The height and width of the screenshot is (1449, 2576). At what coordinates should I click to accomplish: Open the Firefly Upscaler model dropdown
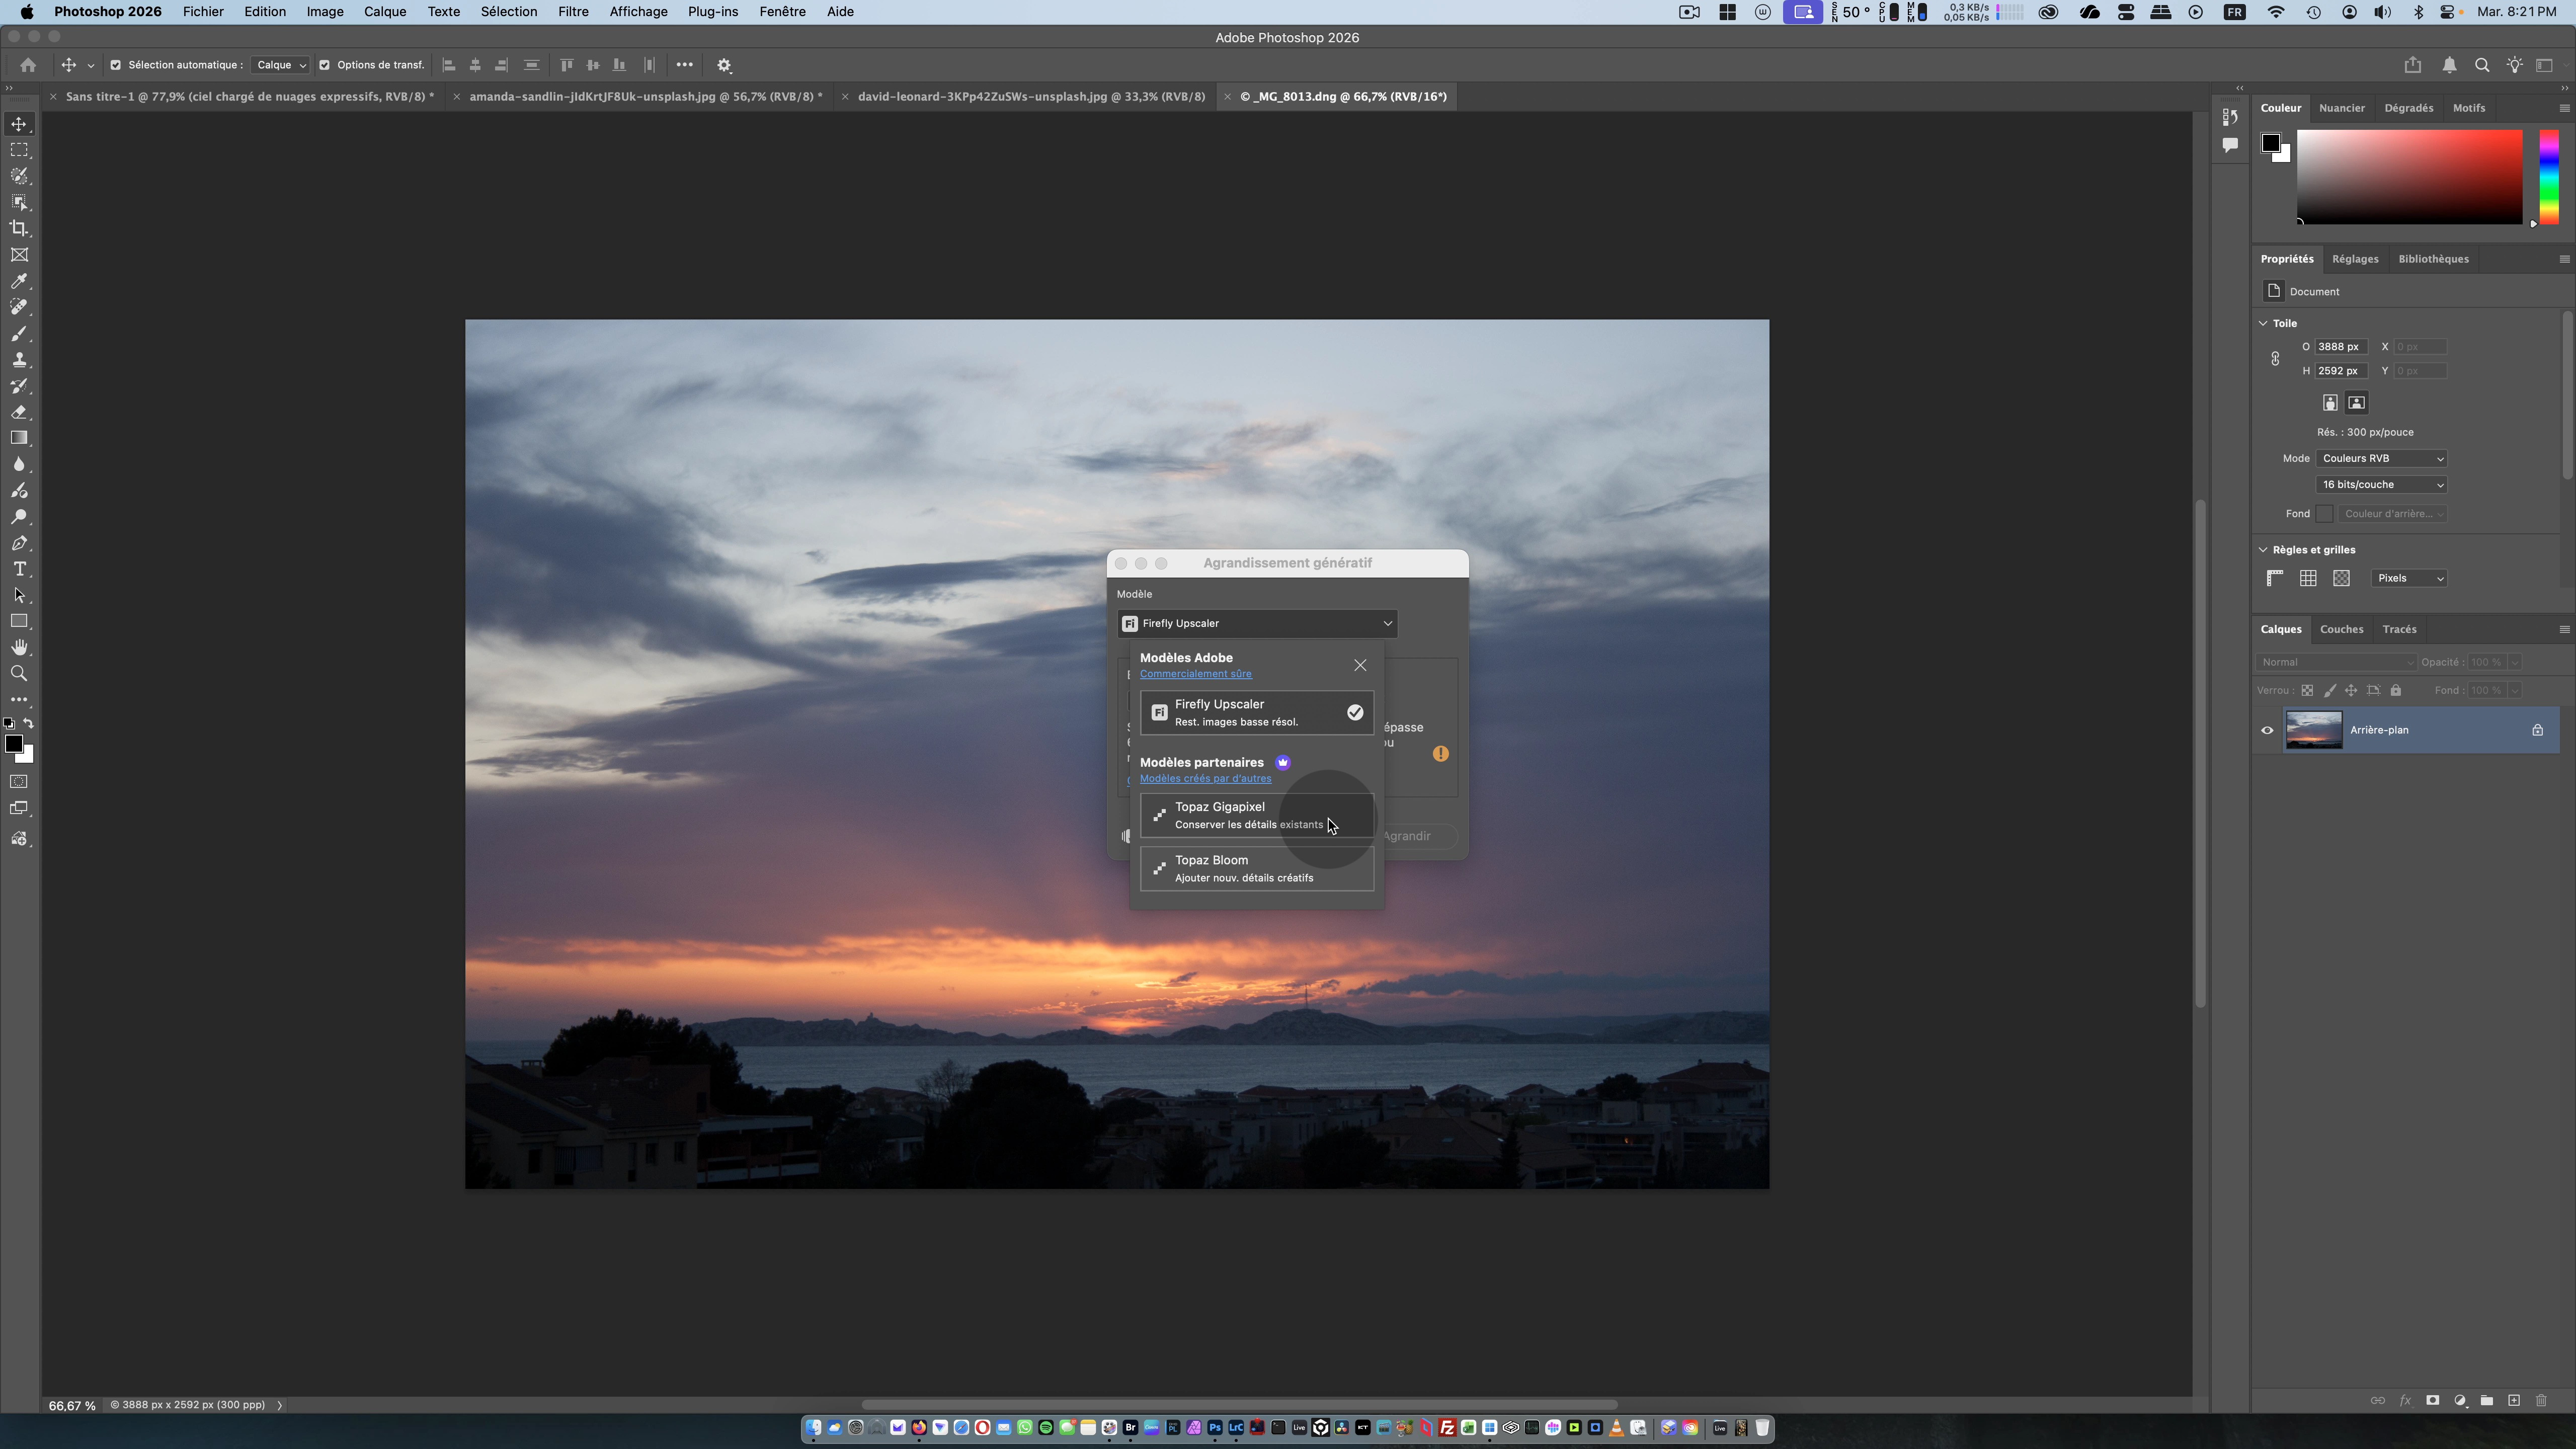pyautogui.click(x=1257, y=623)
